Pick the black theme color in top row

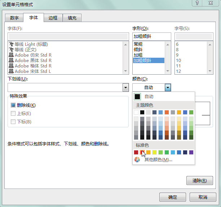142,113
